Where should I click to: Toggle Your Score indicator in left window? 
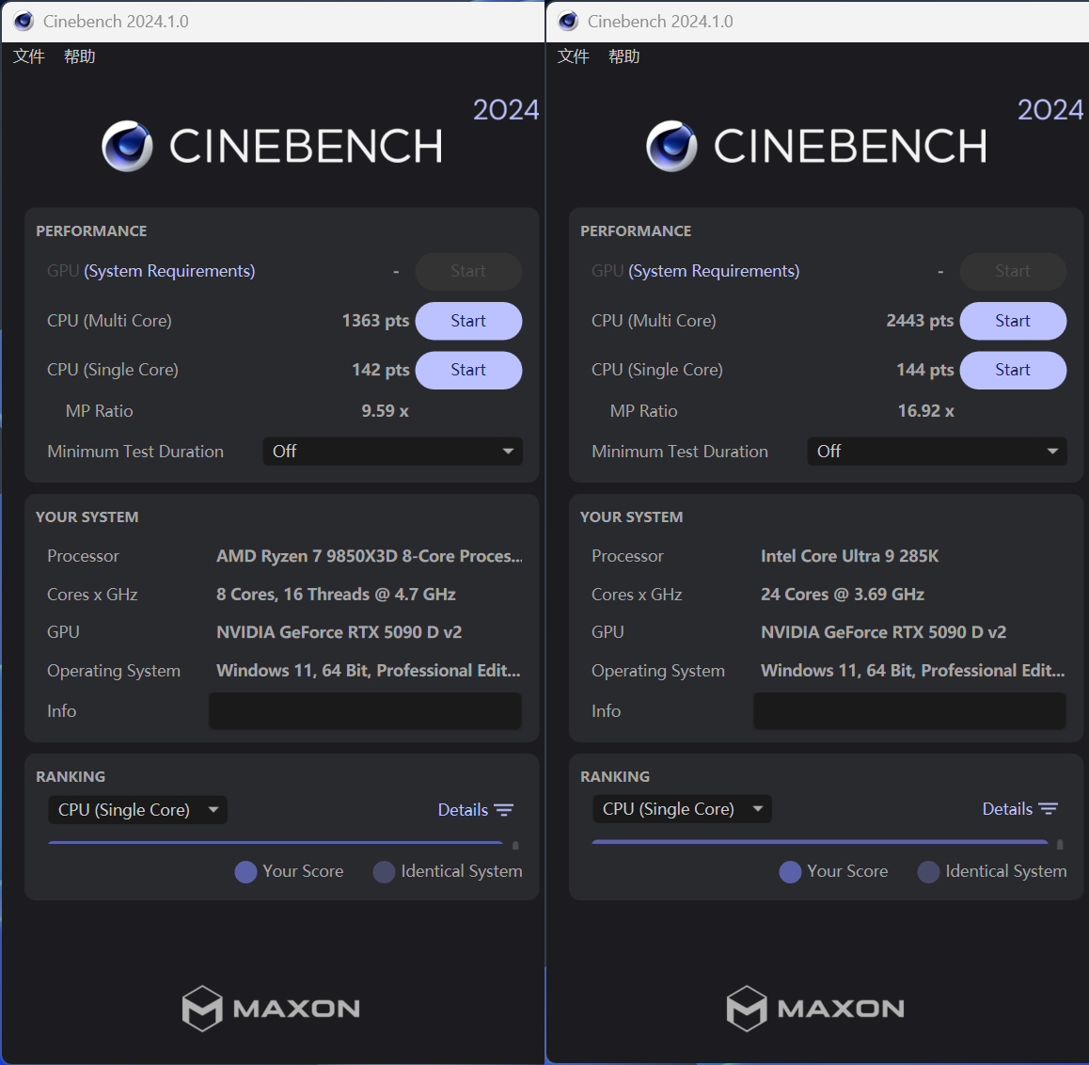click(x=245, y=872)
